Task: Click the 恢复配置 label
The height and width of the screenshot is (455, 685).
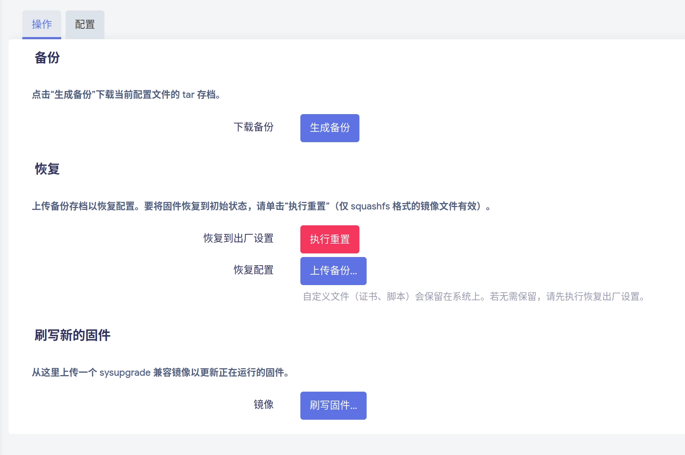Action: click(254, 270)
